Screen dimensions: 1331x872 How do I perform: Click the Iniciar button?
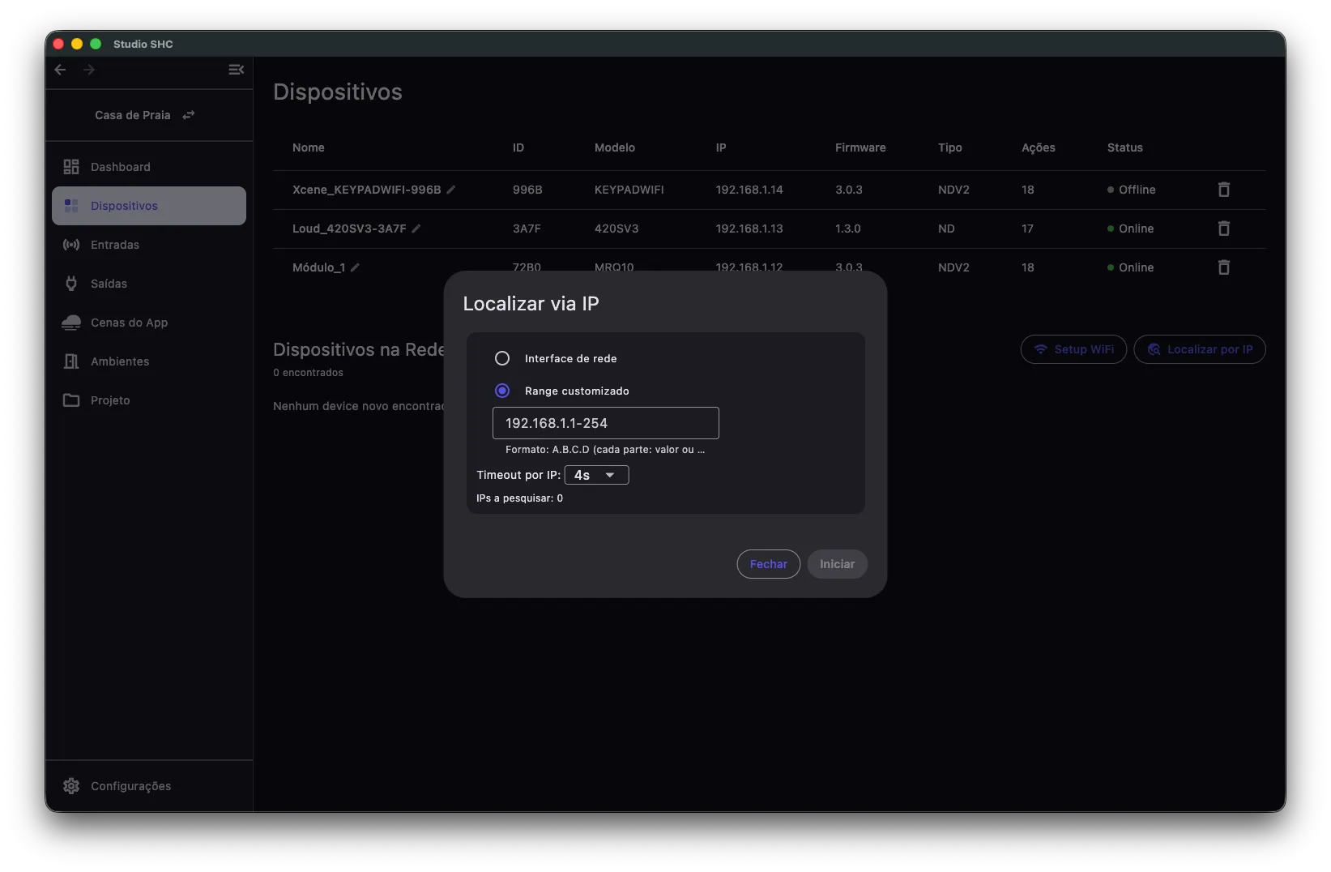coord(837,564)
